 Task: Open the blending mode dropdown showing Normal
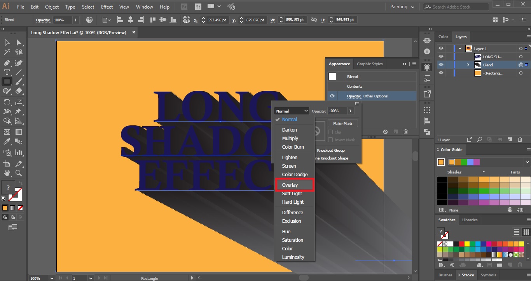pos(292,111)
